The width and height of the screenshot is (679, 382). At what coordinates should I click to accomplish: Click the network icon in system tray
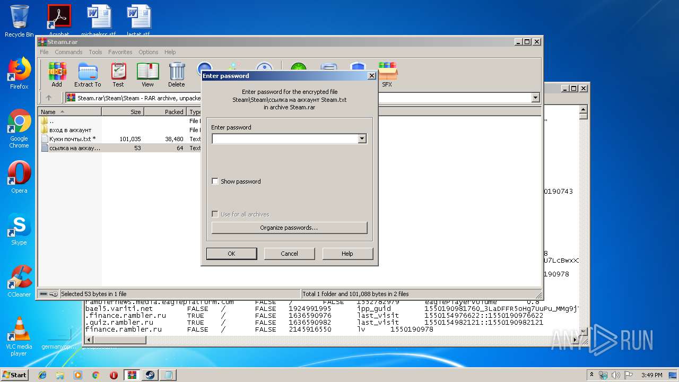click(603, 375)
